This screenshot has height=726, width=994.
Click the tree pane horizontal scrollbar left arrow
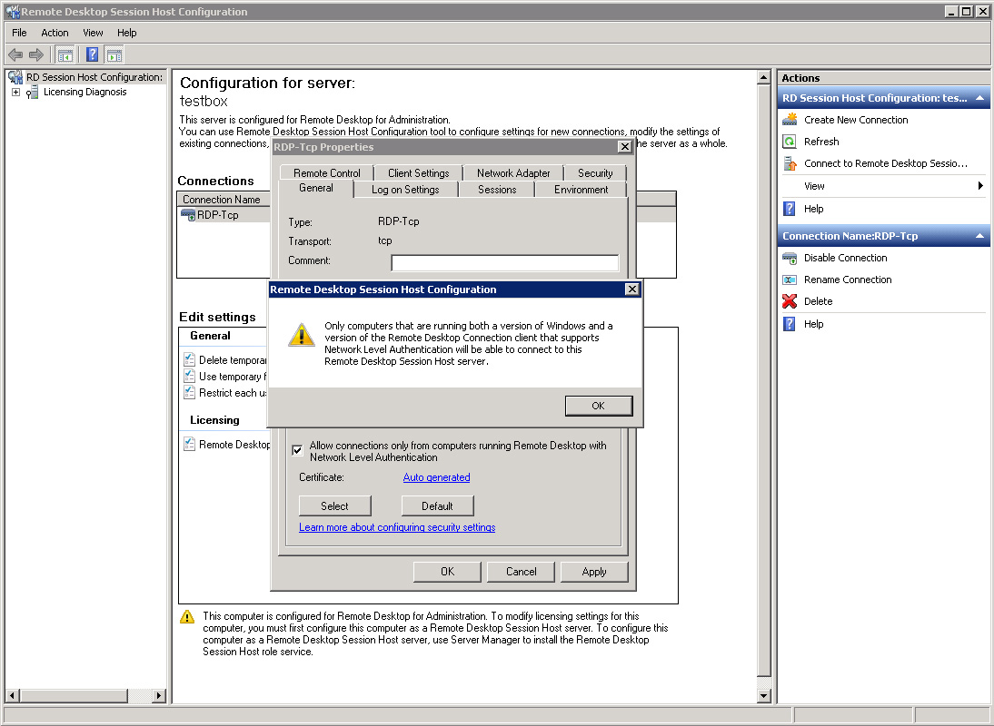point(12,696)
